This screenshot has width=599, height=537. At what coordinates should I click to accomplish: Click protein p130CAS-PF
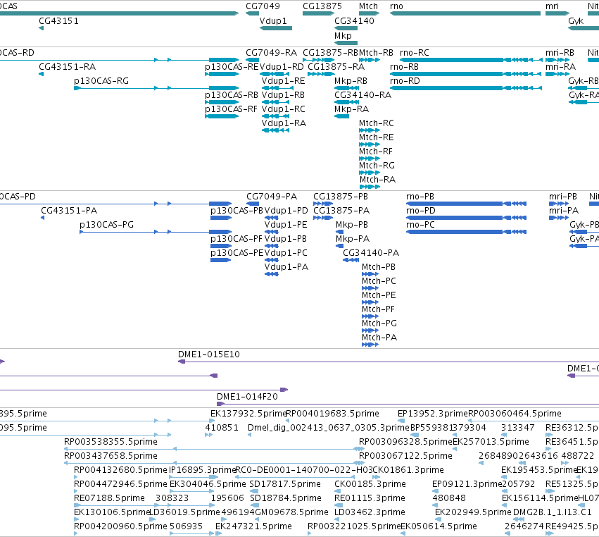click(221, 246)
